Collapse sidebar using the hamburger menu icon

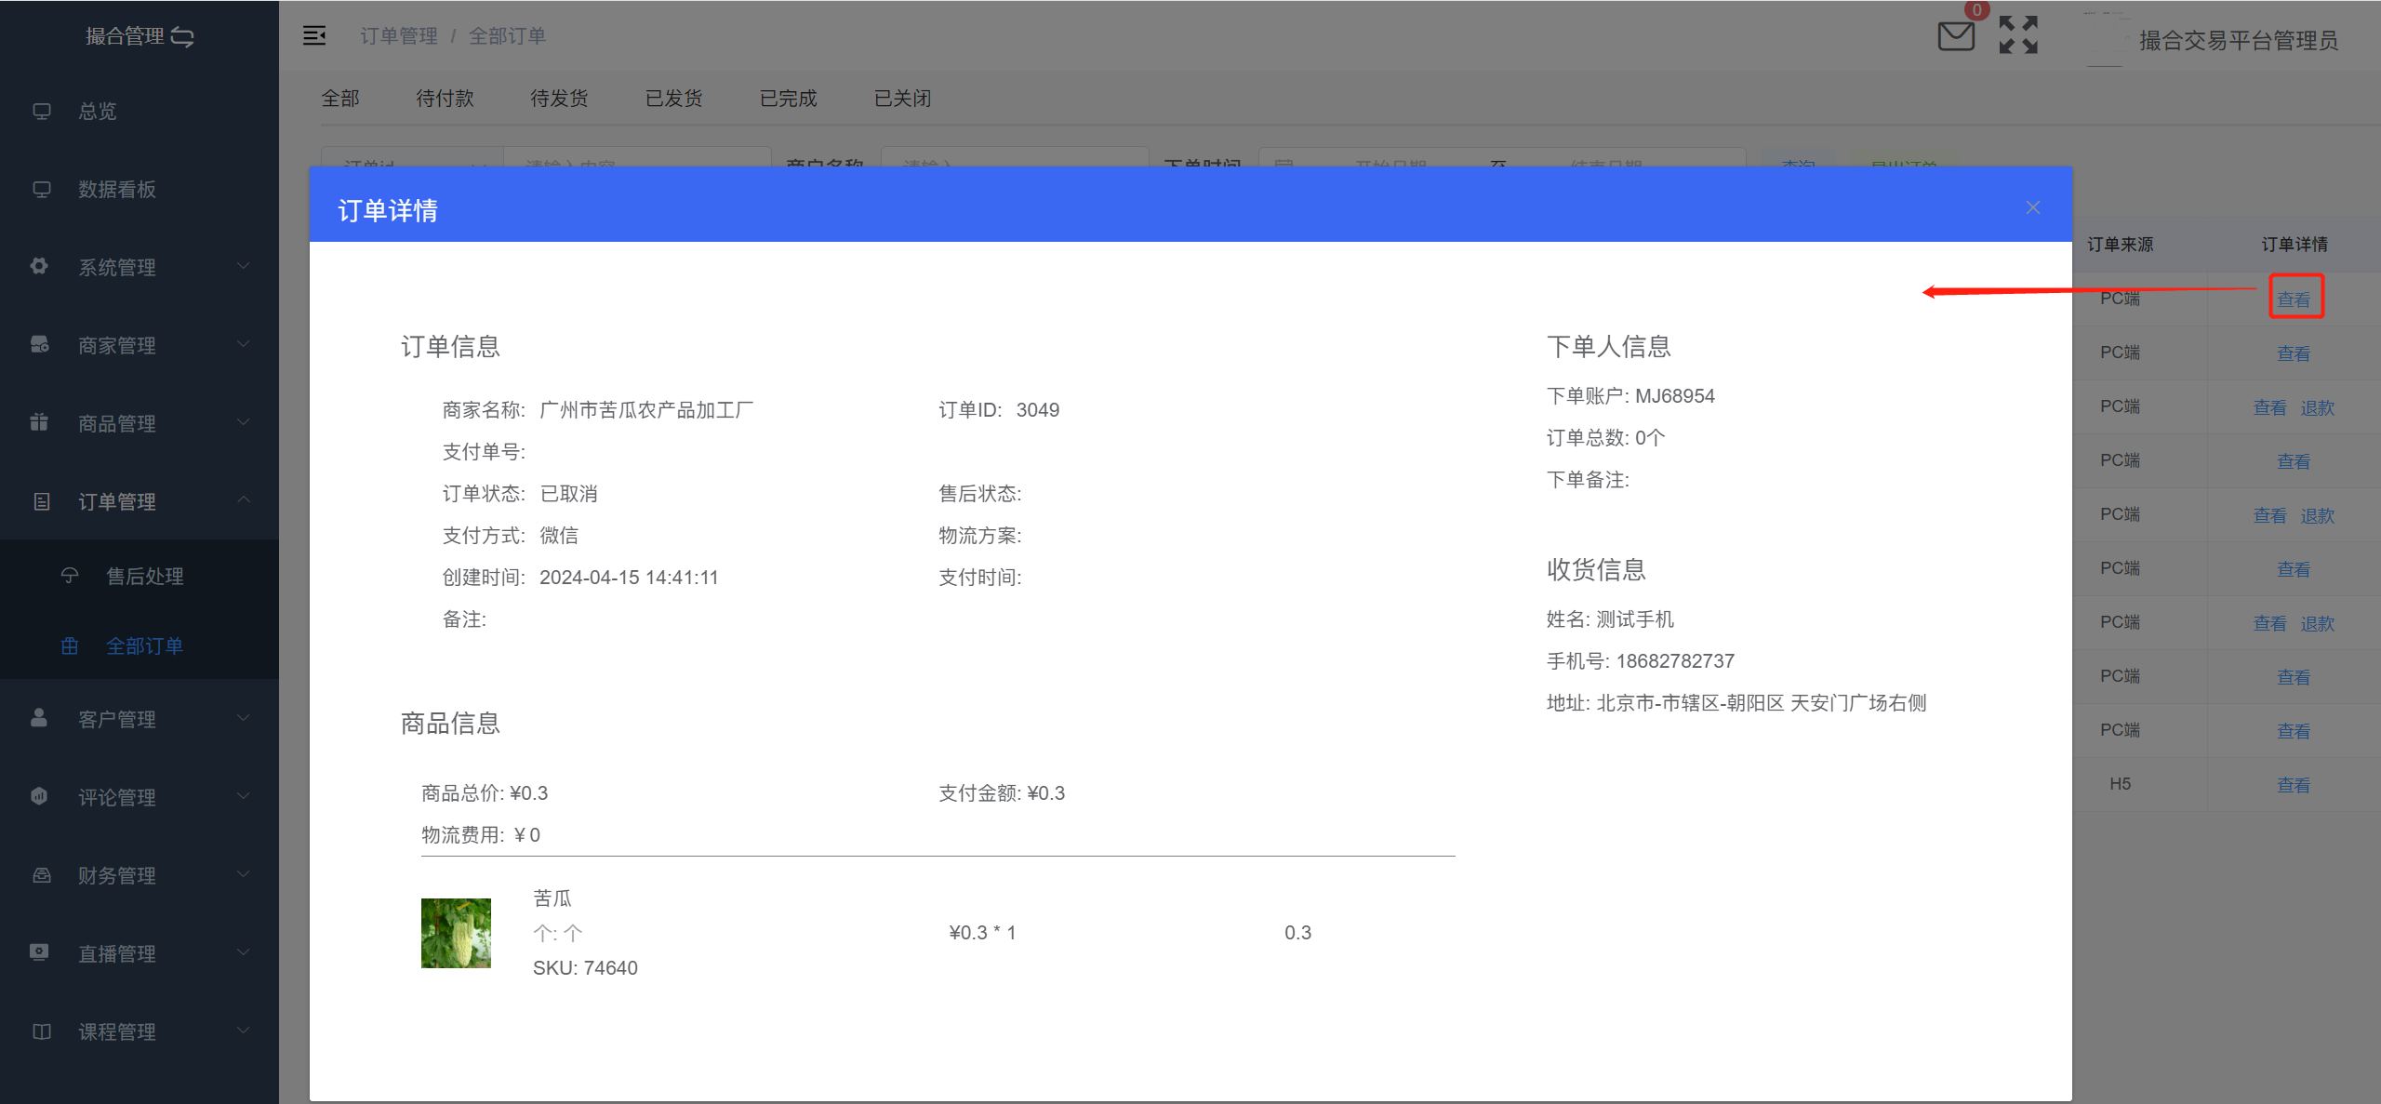click(x=314, y=35)
